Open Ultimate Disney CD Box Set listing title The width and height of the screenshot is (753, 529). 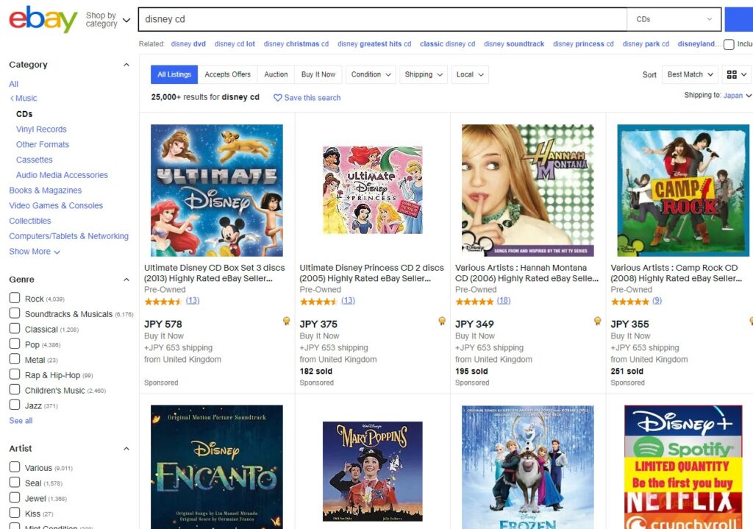(x=214, y=273)
